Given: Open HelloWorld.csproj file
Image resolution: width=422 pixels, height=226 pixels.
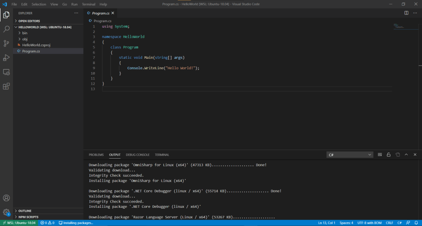Looking at the screenshot, I should pos(48,45).
